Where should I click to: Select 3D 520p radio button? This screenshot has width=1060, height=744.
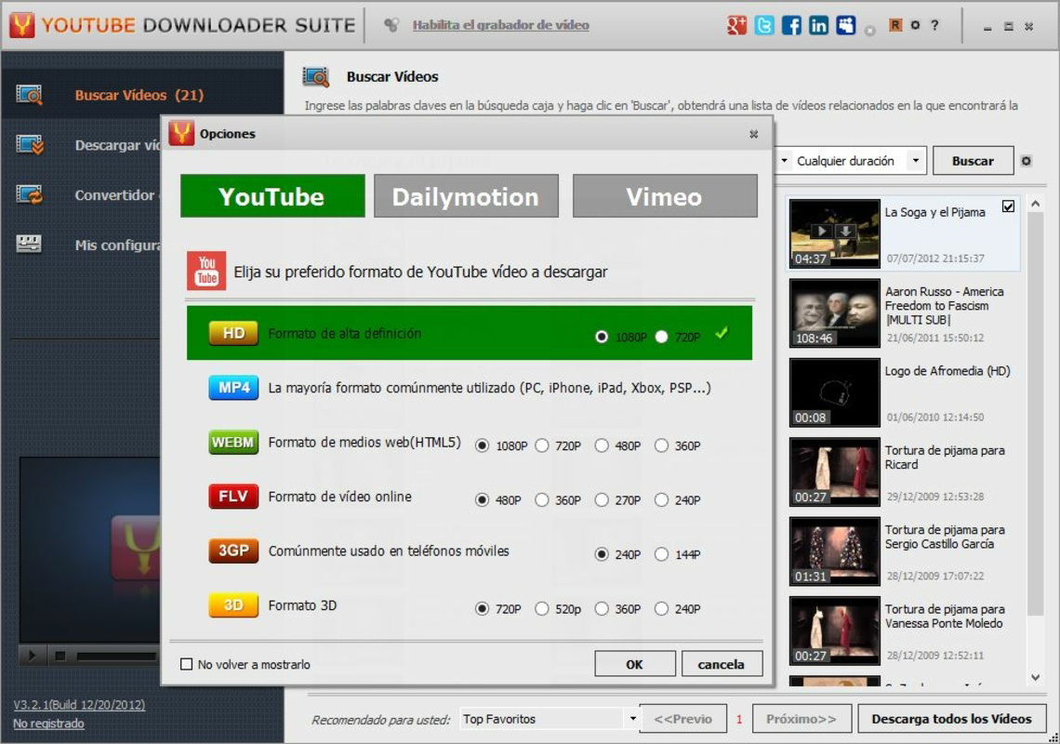(x=541, y=609)
